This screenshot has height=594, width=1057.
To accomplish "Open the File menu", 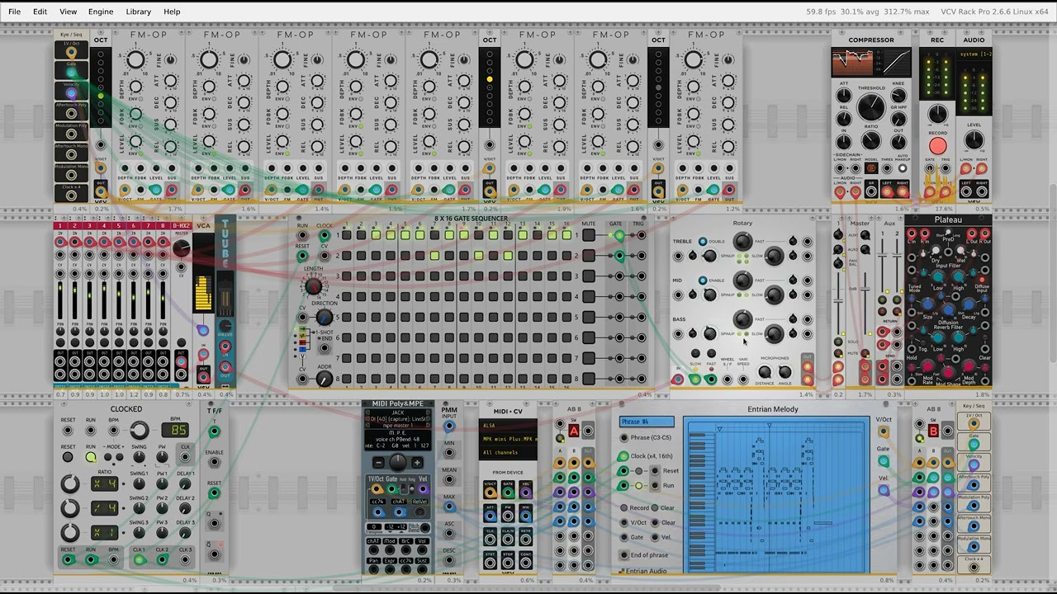I will coord(14,12).
